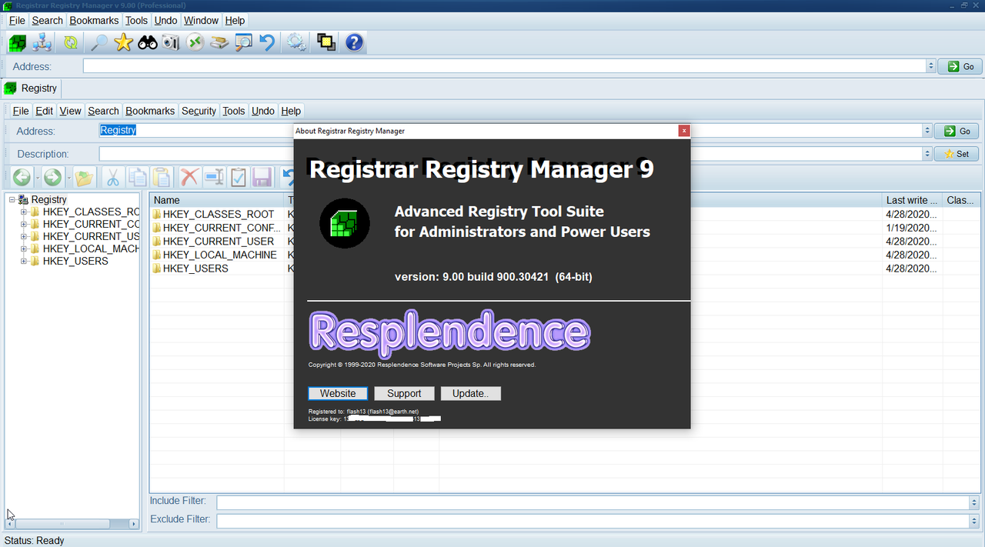The height and width of the screenshot is (547, 985).
Task: Click the red X Delete icon
Action: (x=189, y=178)
